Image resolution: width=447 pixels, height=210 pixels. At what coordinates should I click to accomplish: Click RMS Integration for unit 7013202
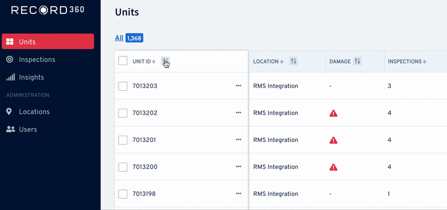point(275,113)
